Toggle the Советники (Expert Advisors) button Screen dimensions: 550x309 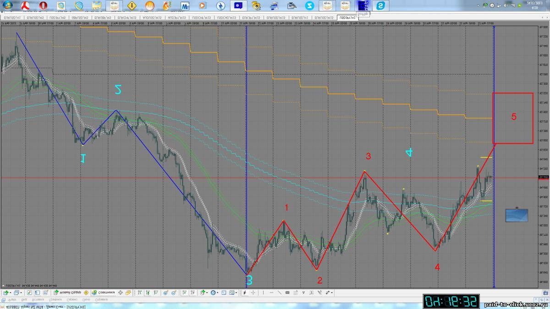click(103, 293)
